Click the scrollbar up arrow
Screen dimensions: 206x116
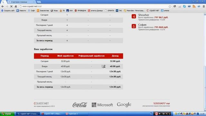[x=205, y=14]
